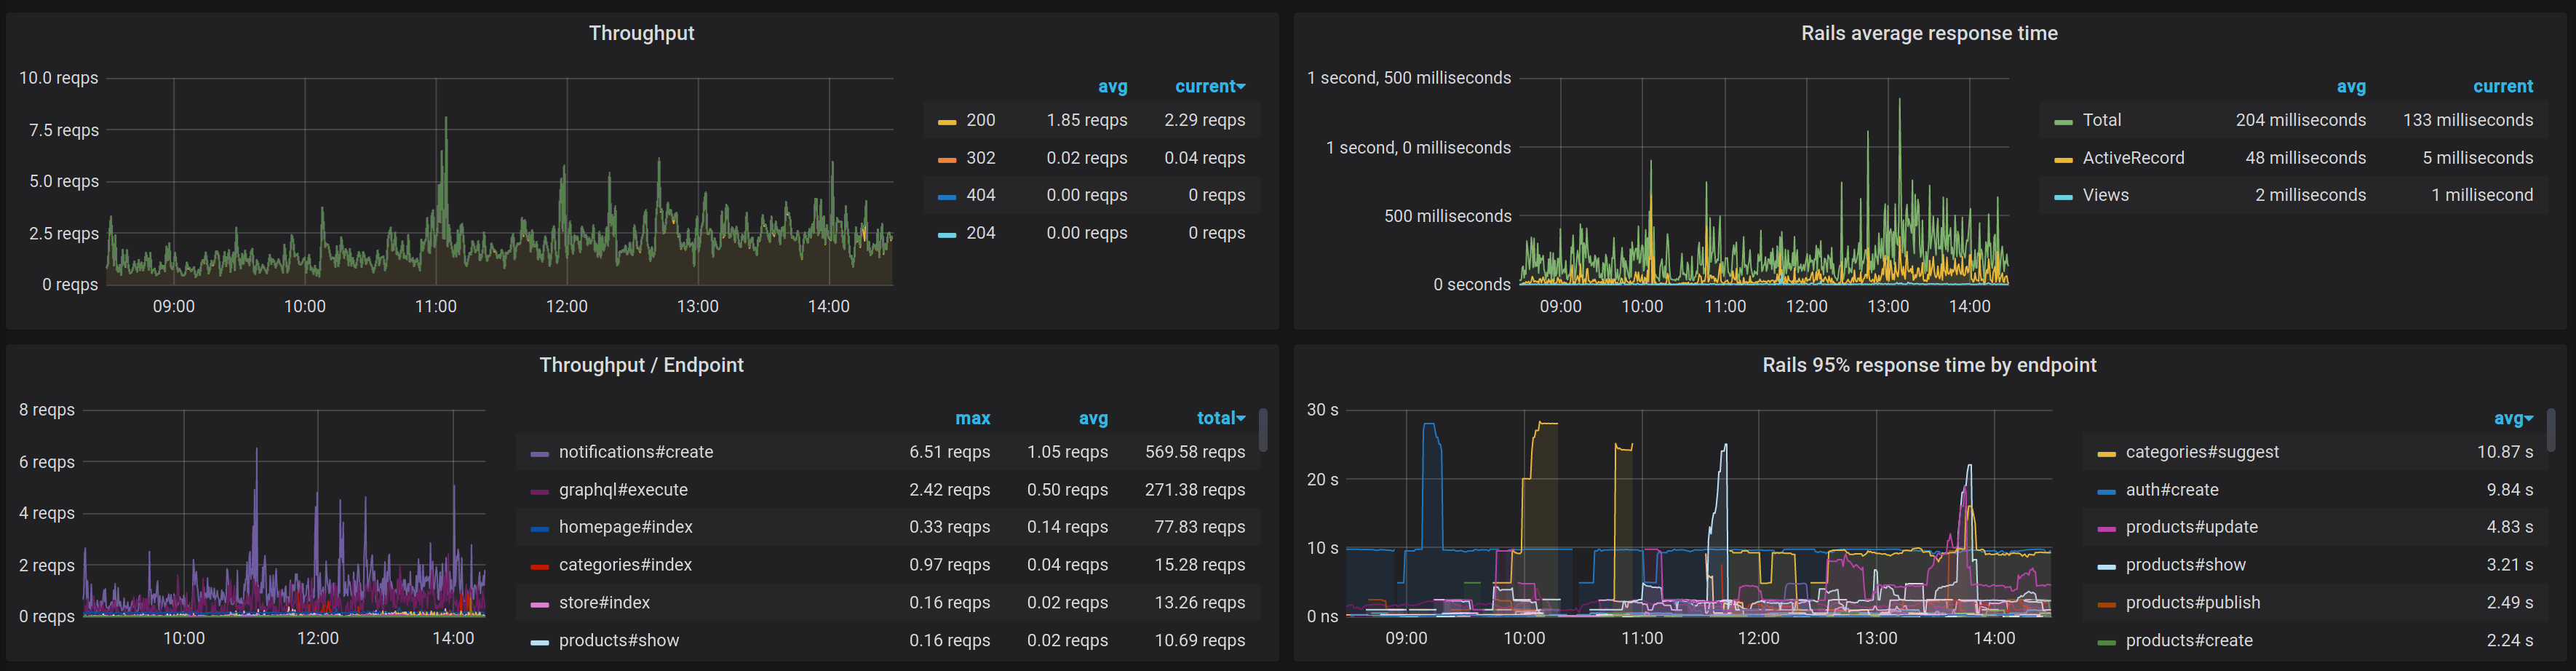
Task: Click the 10.87 s average value
Action: pyautogui.click(x=2505, y=452)
